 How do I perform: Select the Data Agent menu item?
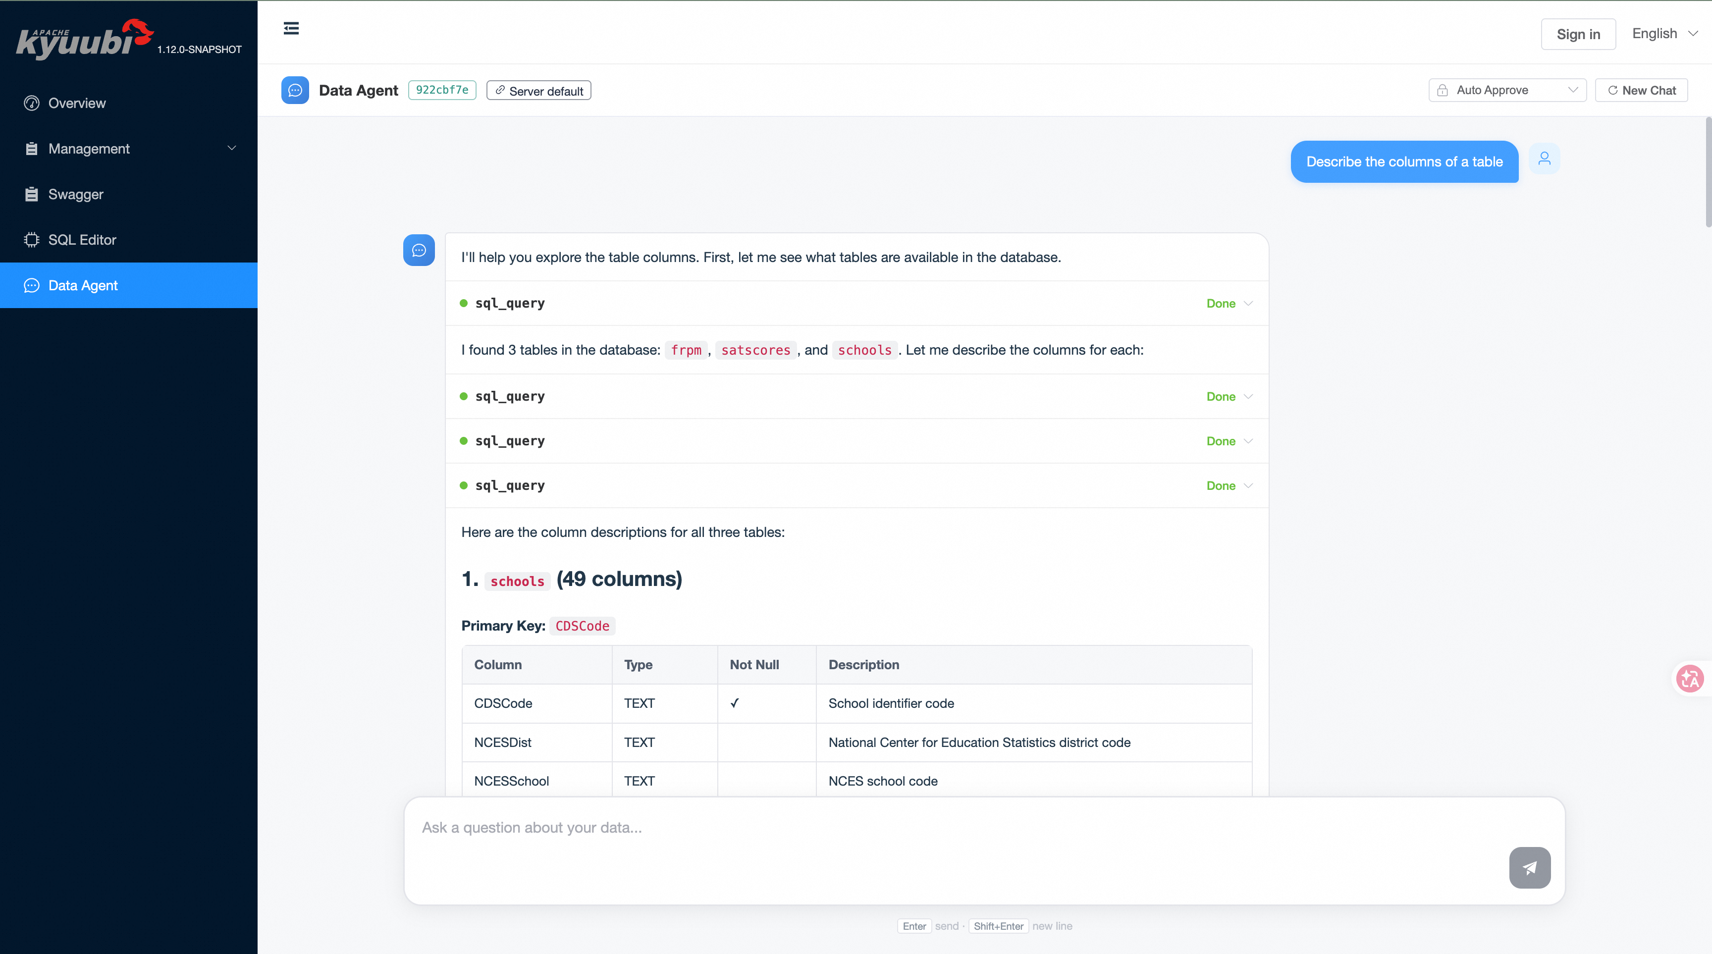click(x=129, y=285)
